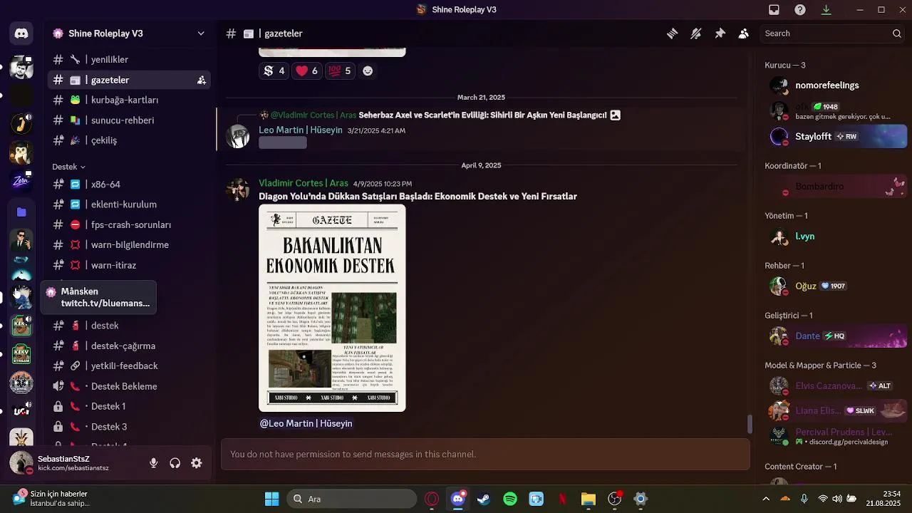This screenshot has height=513, width=912.
Task: Open Lvyn member profile
Action: pyautogui.click(x=836, y=237)
